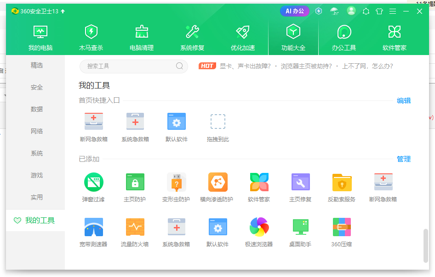Open the user account avatar

click(351, 11)
